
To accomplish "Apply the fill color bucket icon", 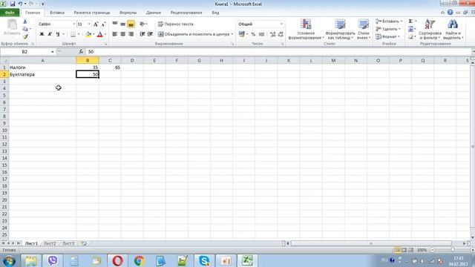I will [x=88, y=34].
